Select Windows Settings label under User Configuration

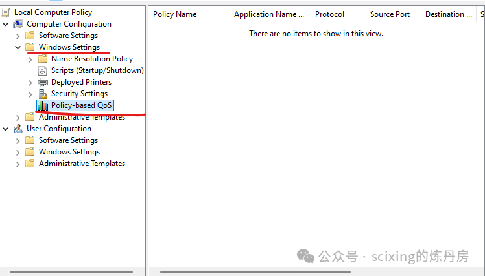(x=69, y=152)
